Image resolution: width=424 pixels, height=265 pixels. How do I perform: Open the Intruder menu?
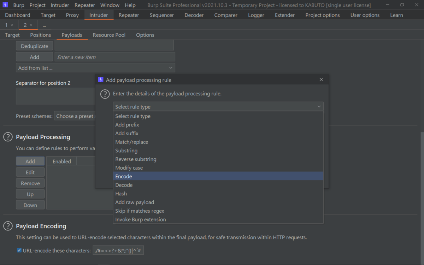point(60,5)
